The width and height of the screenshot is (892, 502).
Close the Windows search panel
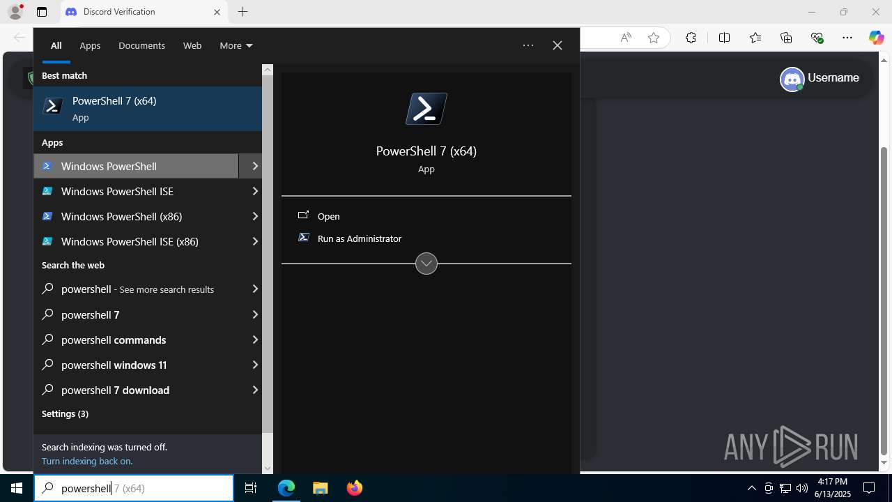point(557,45)
